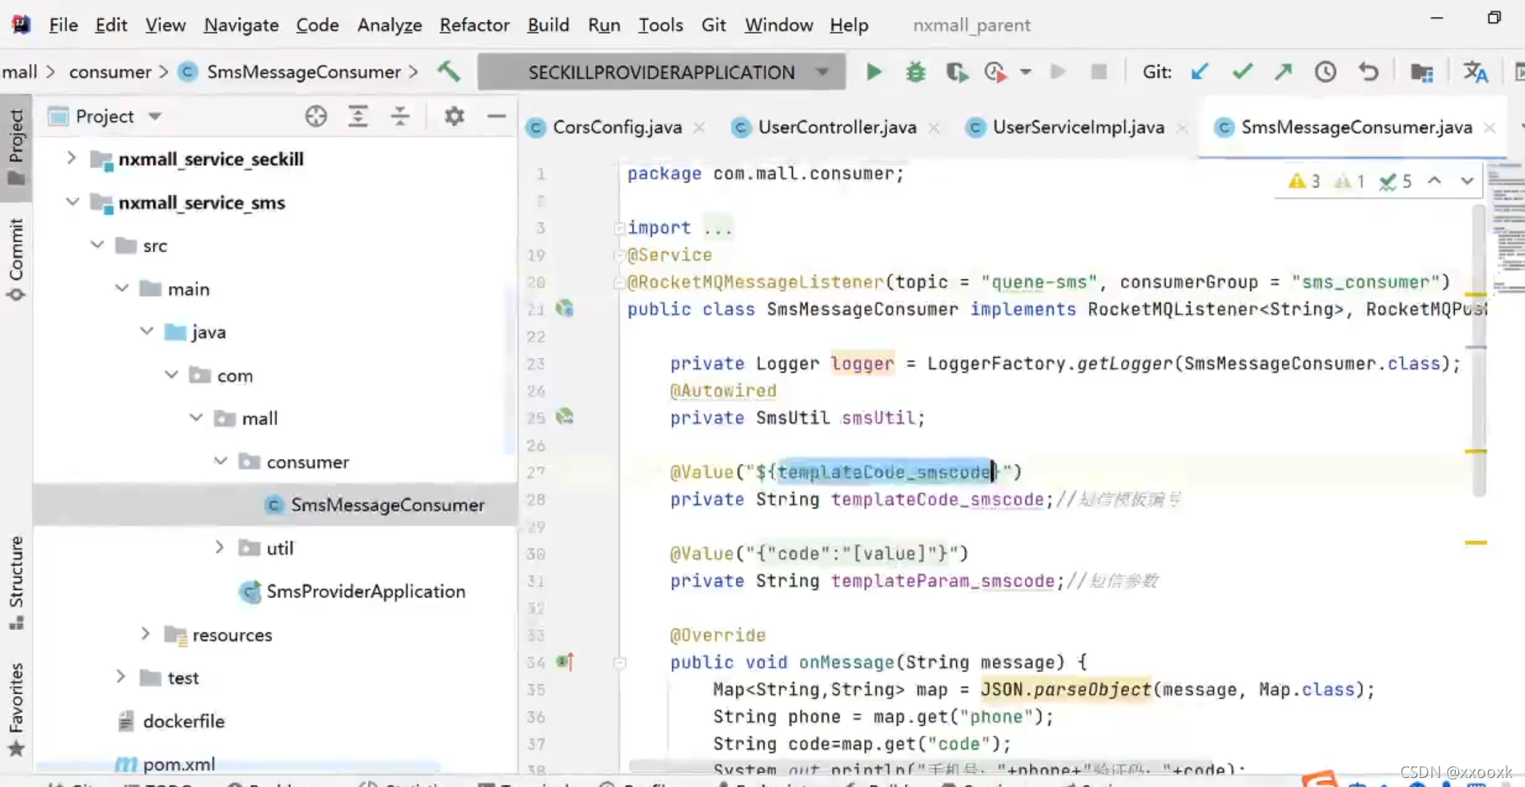This screenshot has width=1525, height=787.
Task: Collapse all in Project panel
Action: 400,116
